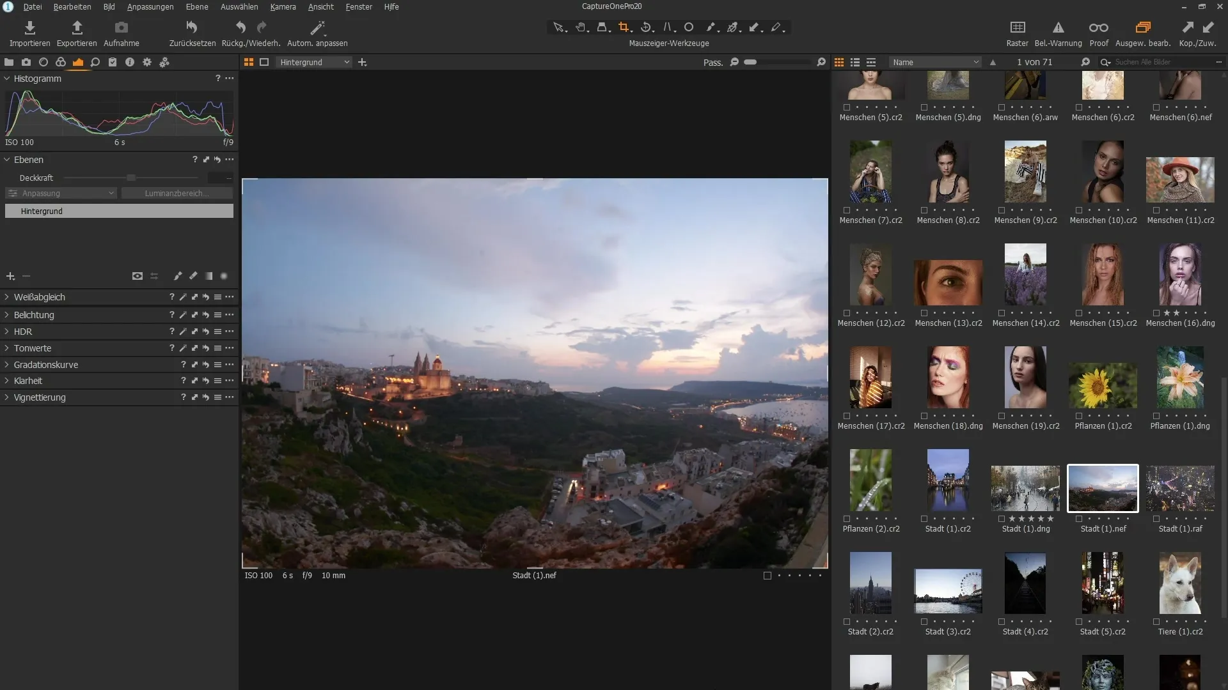Add a new layer with plus icon
Viewport: 1228px width, 690px height.
coord(10,276)
